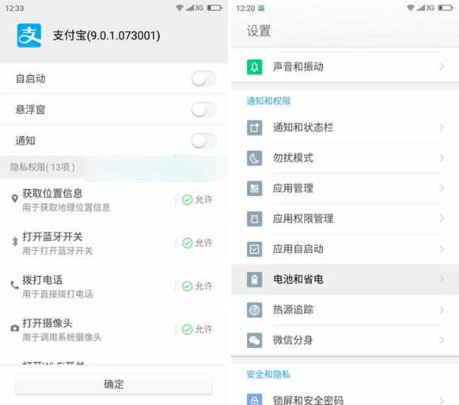Click the checkbox icon for 应用自启动
459x405 pixels.
(x=254, y=249)
